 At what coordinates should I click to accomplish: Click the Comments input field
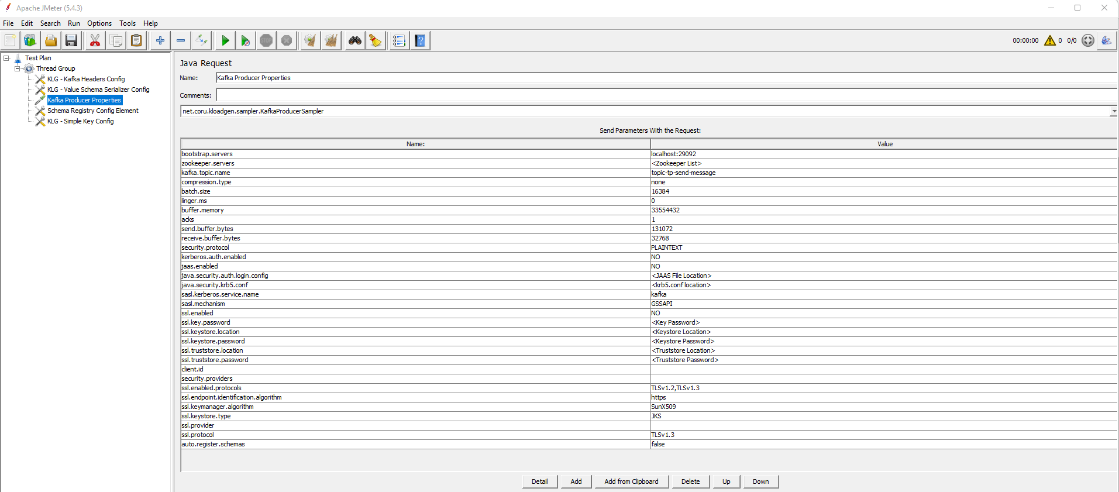pyautogui.click(x=666, y=95)
